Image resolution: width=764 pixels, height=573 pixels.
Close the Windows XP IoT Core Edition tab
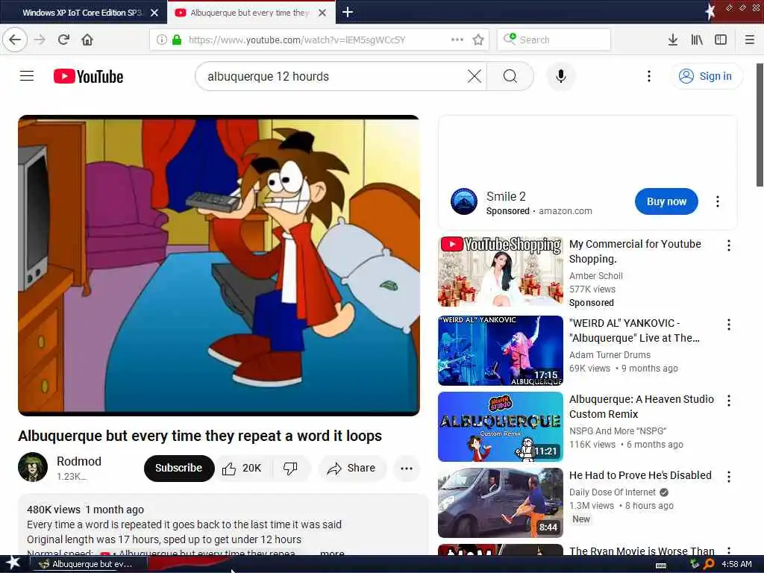point(154,13)
